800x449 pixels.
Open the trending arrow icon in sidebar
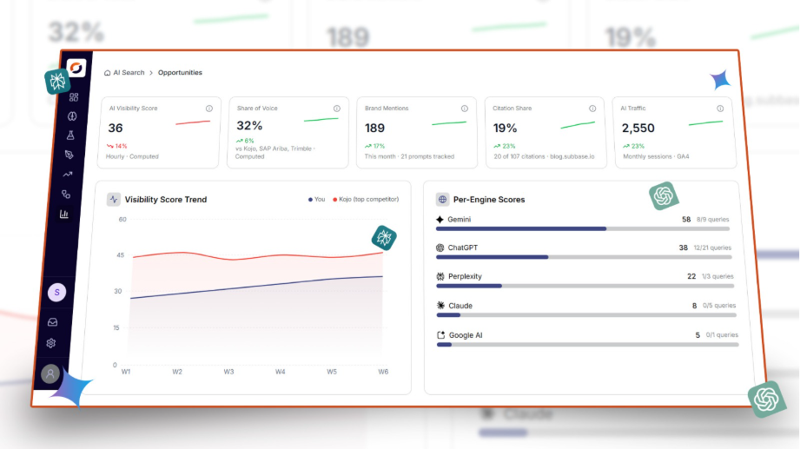pyautogui.click(x=68, y=175)
